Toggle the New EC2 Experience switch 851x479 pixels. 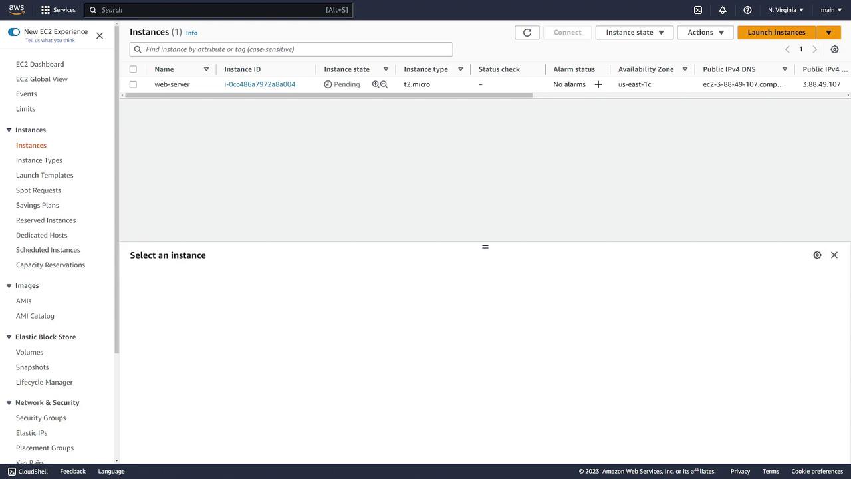tap(14, 32)
